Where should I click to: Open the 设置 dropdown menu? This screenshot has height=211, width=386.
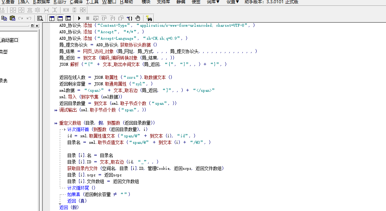(232, 2)
